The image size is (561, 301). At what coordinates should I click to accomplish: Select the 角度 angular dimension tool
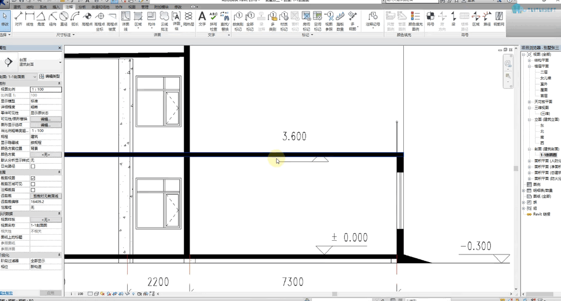click(41, 19)
